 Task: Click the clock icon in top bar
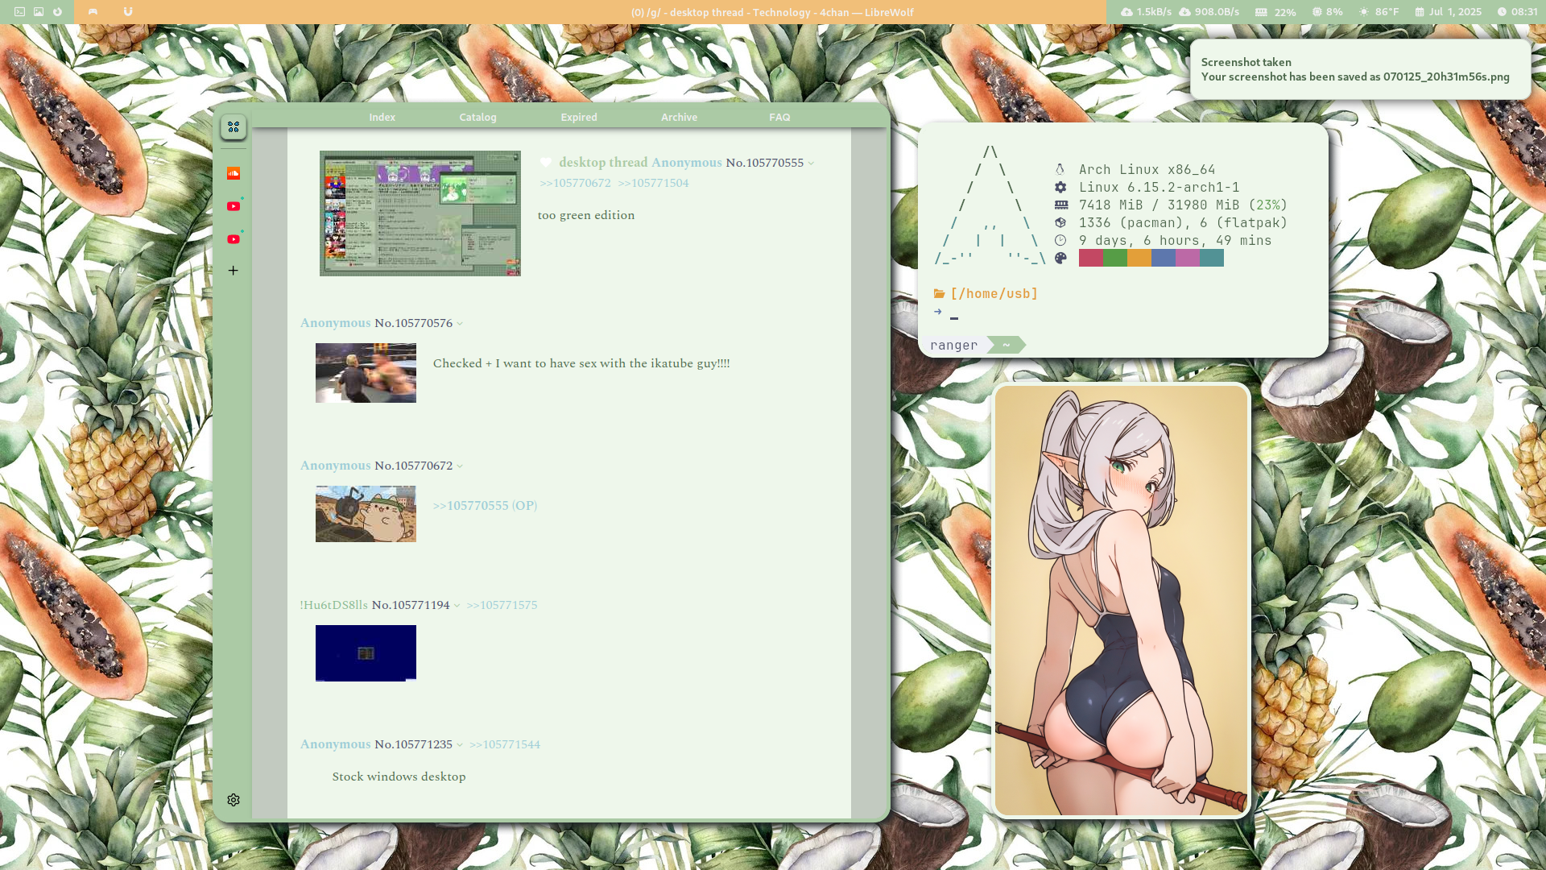click(1502, 12)
